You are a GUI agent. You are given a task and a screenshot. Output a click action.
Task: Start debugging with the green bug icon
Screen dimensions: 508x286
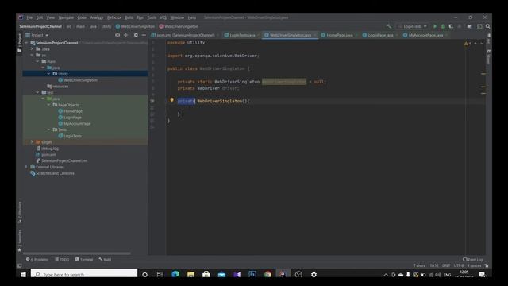click(x=443, y=26)
